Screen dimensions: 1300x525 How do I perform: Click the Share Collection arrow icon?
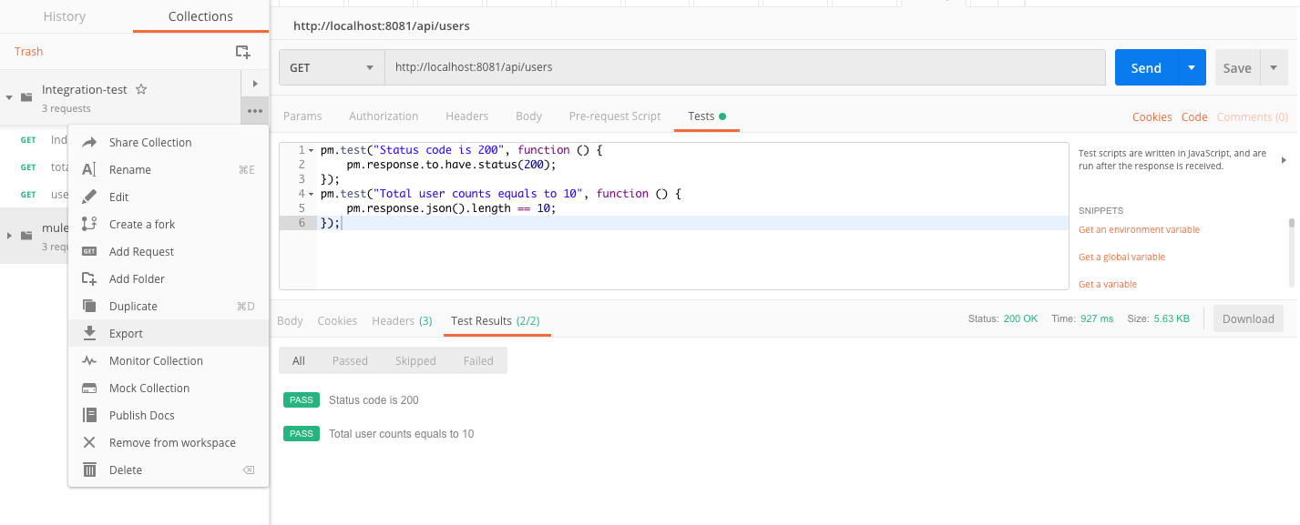pyautogui.click(x=89, y=143)
